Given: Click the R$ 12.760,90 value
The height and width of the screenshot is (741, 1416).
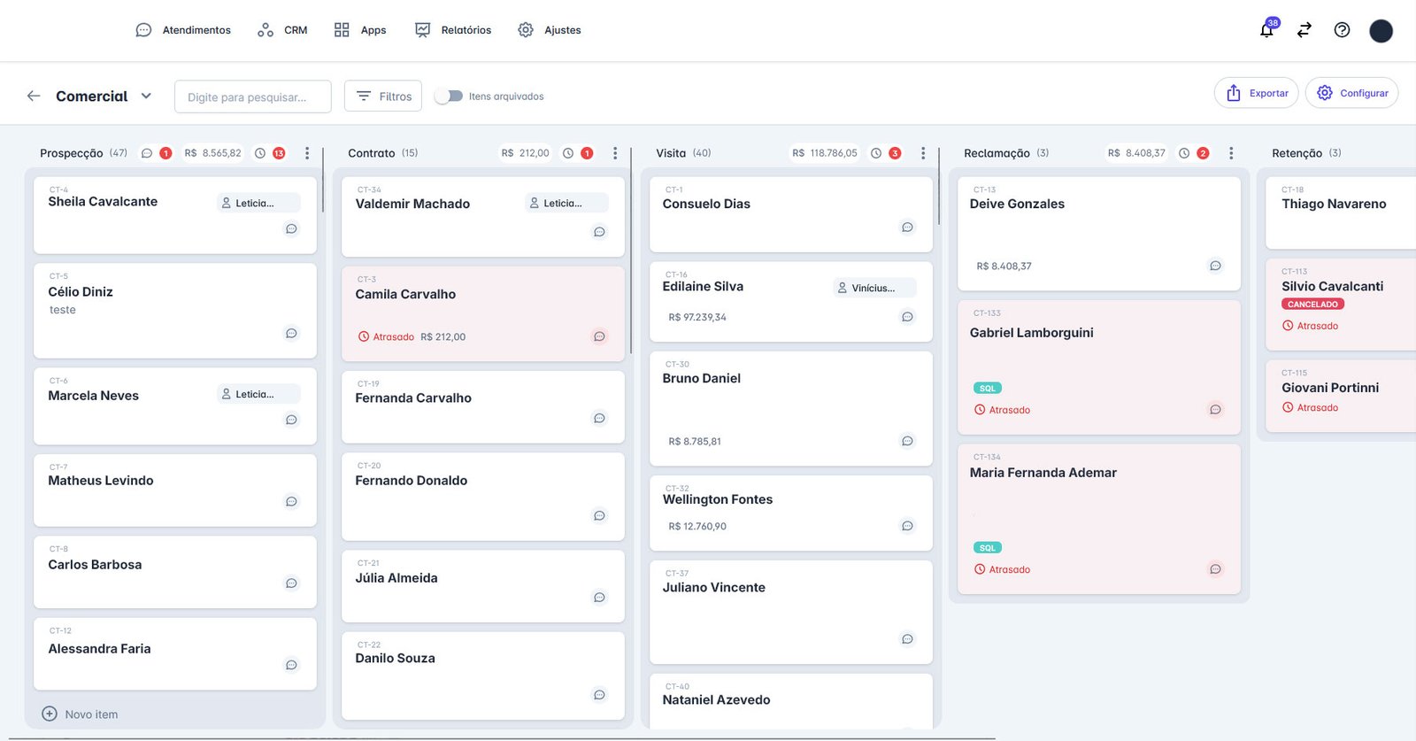Looking at the screenshot, I should point(697,526).
